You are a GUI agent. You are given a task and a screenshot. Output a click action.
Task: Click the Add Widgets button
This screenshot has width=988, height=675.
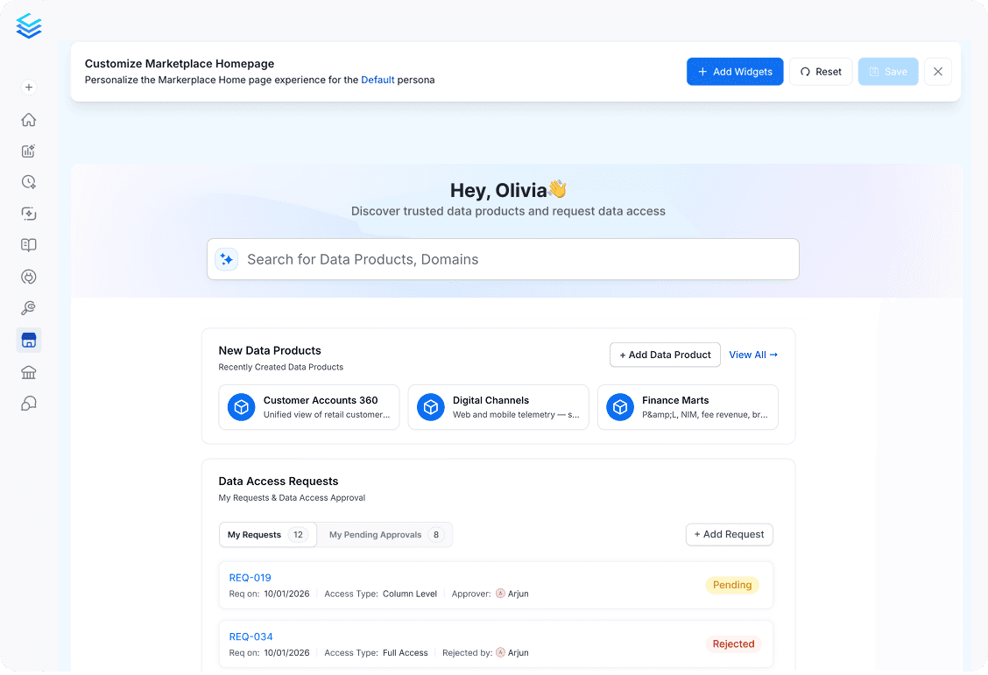point(735,72)
